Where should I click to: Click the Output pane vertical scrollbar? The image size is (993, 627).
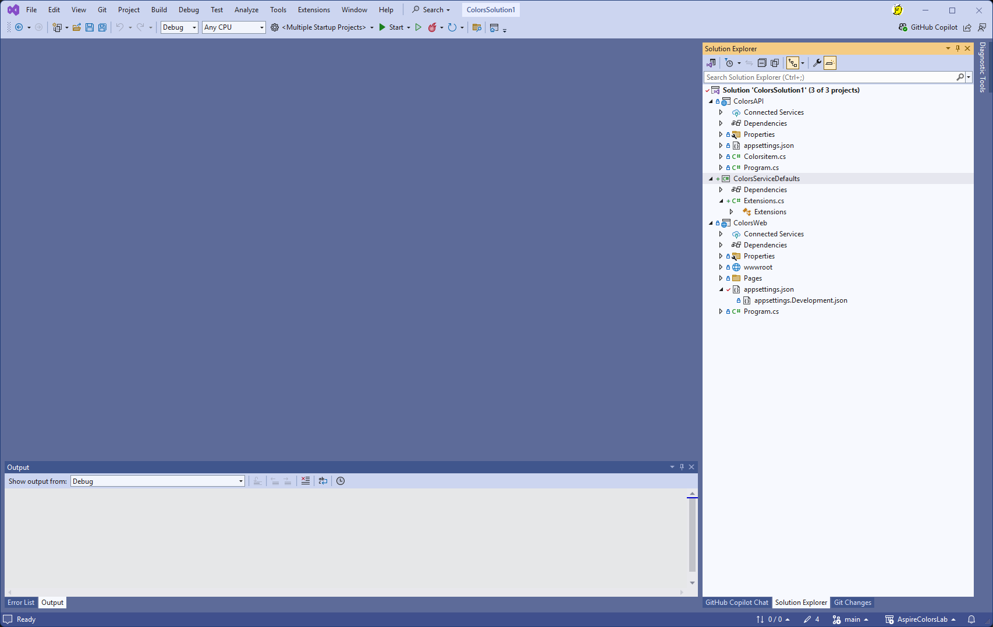point(692,536)
